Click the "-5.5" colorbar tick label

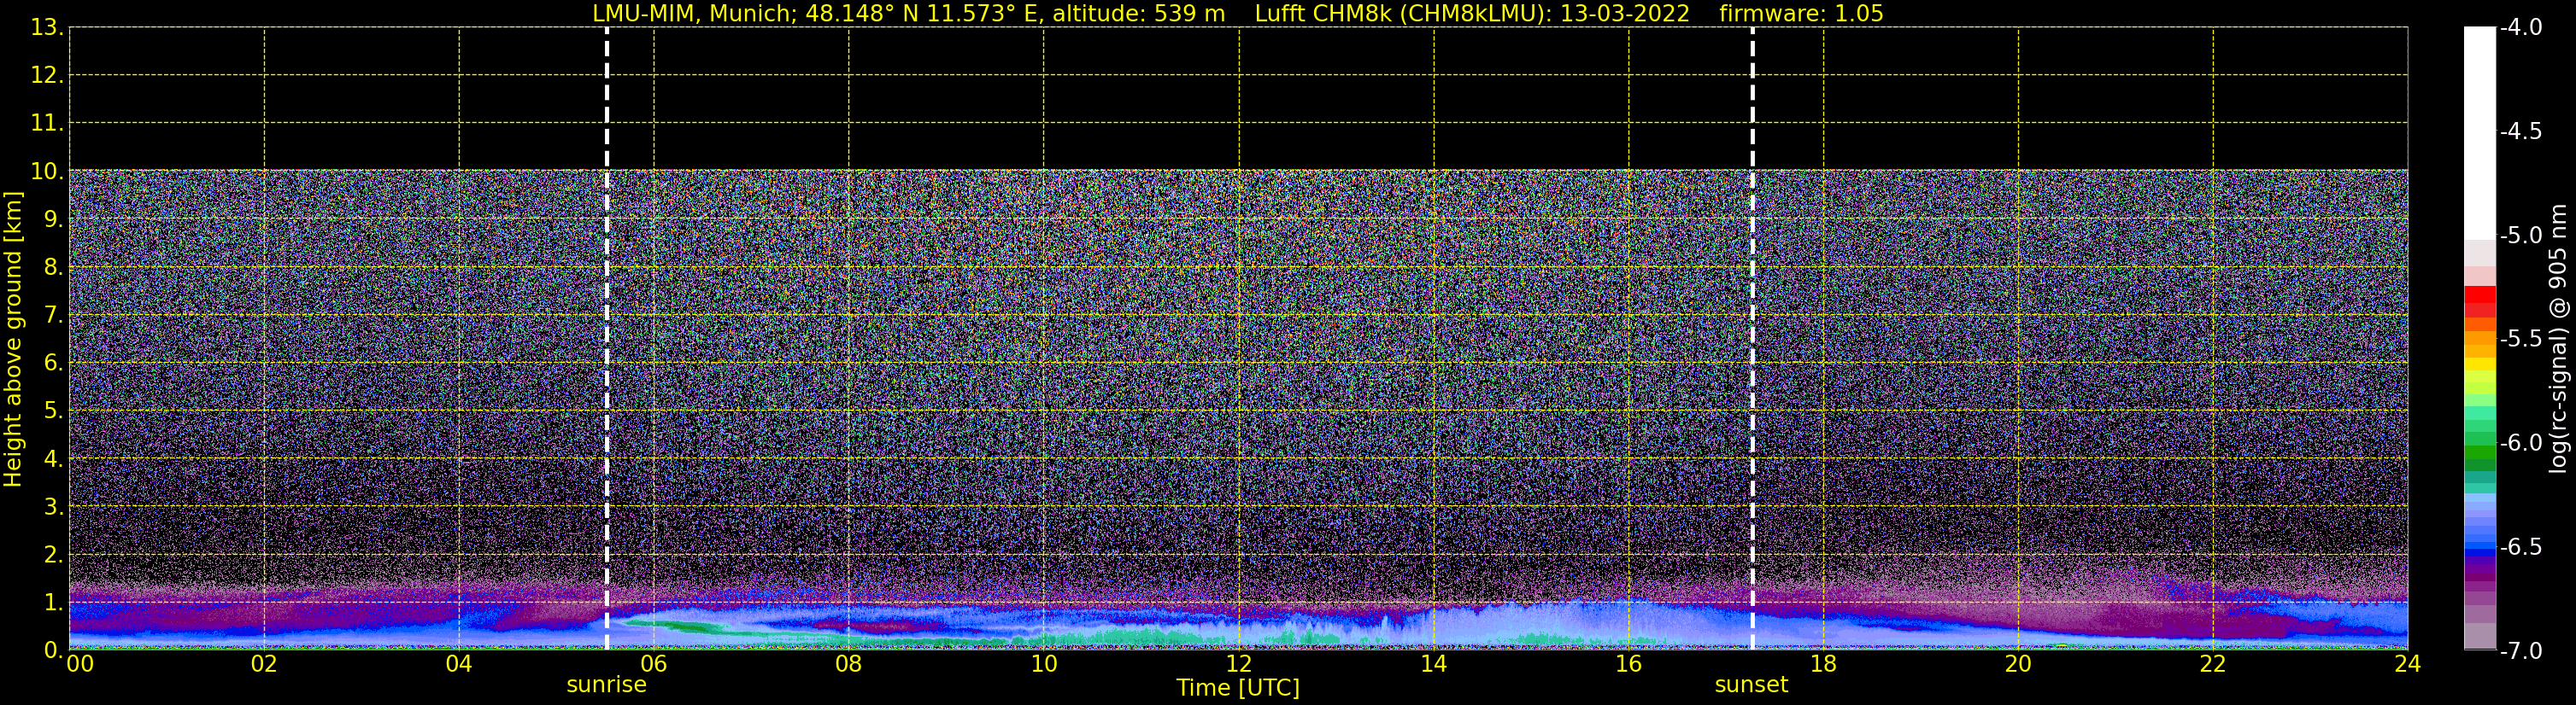(2520, 340)
